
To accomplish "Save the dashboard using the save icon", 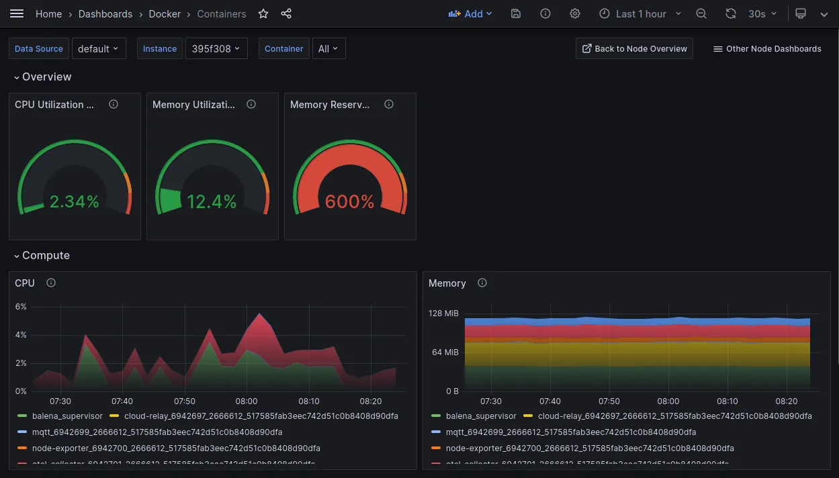I will 516,13.
